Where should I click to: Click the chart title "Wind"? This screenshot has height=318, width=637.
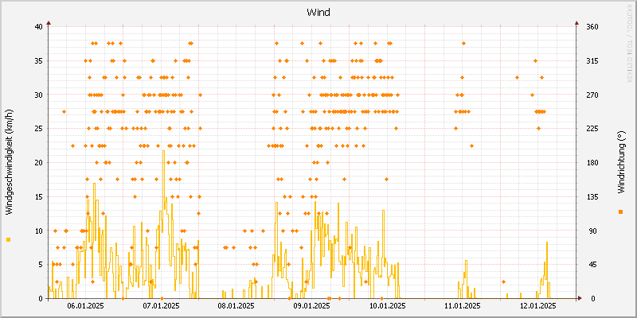click(318, 13)
